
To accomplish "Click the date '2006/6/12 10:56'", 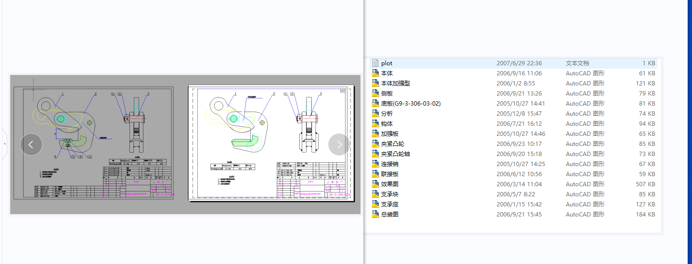I will tap(519, 174).
